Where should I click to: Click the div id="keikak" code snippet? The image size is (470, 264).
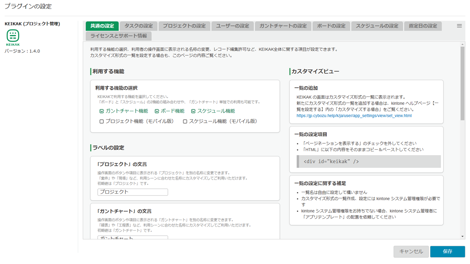pyautogui.click(x=369, y=161)
